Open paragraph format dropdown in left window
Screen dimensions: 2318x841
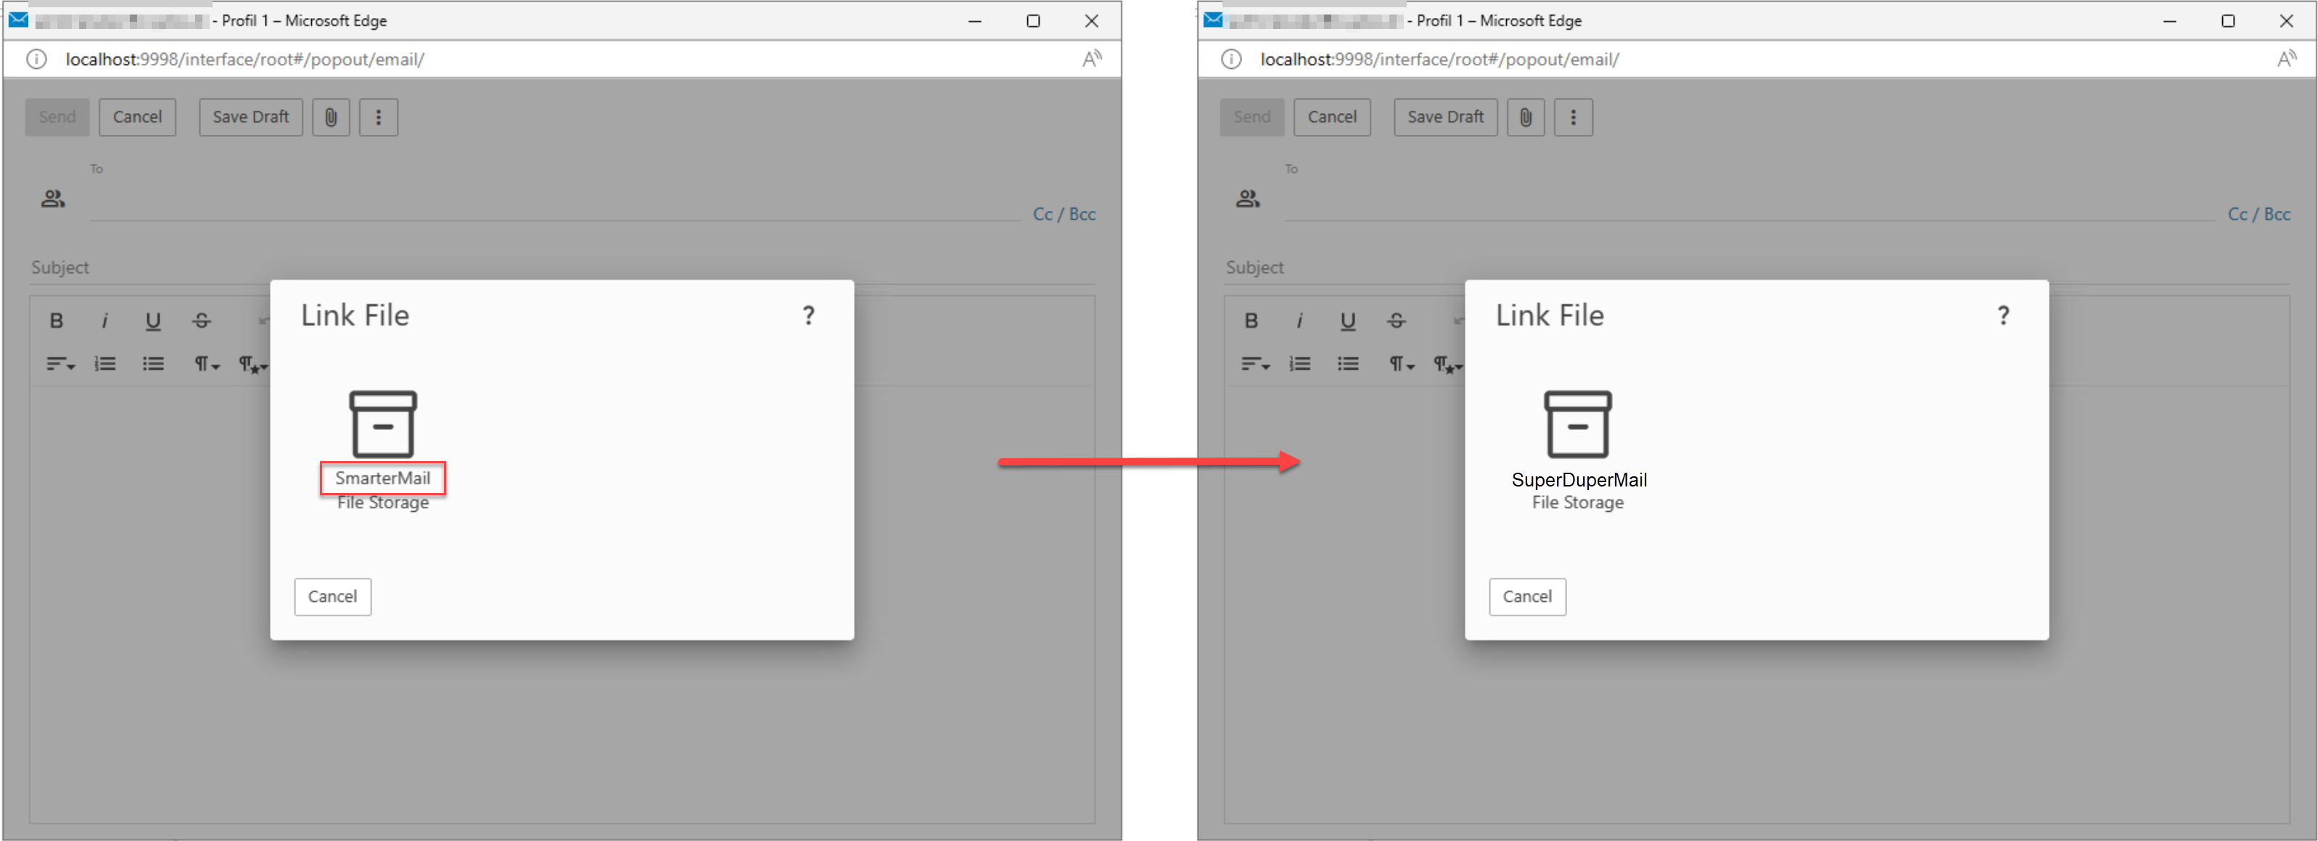click(x=207, y=364)
